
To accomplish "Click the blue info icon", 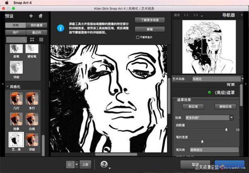I will coord(61,28).
